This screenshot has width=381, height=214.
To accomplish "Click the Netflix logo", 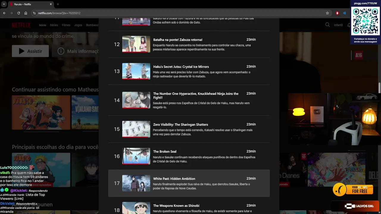I will click(x=21, y=25).
